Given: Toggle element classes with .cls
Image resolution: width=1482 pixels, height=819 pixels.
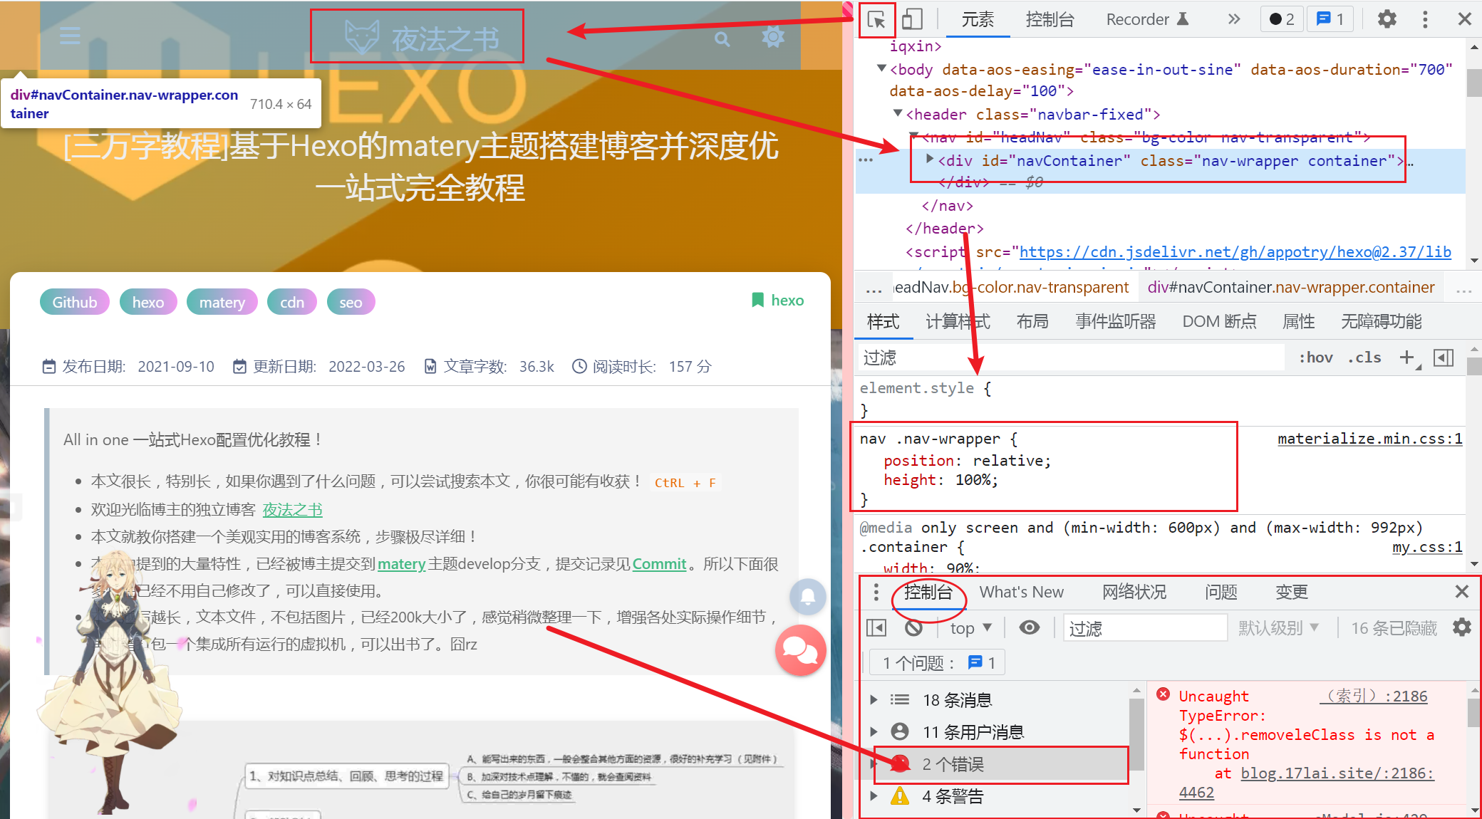Looking at the screenshot, I should point(1364,358).
